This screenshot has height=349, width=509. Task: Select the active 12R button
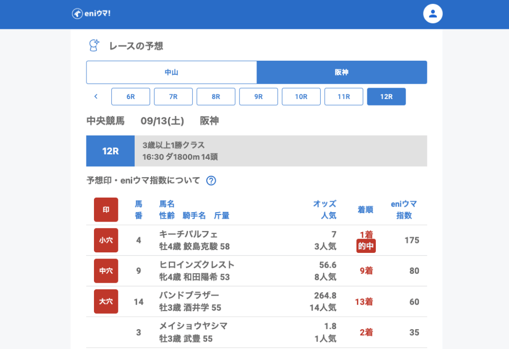(386, 97)
